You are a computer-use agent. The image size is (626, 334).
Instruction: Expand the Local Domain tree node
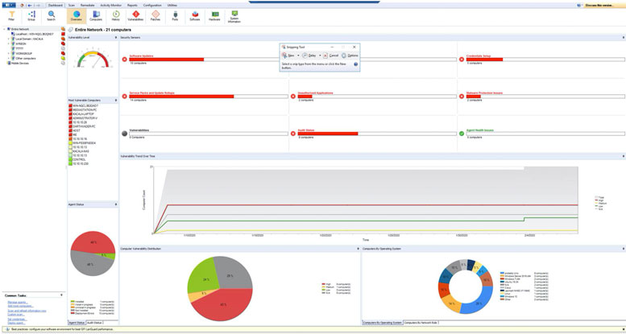coord(9,39)
